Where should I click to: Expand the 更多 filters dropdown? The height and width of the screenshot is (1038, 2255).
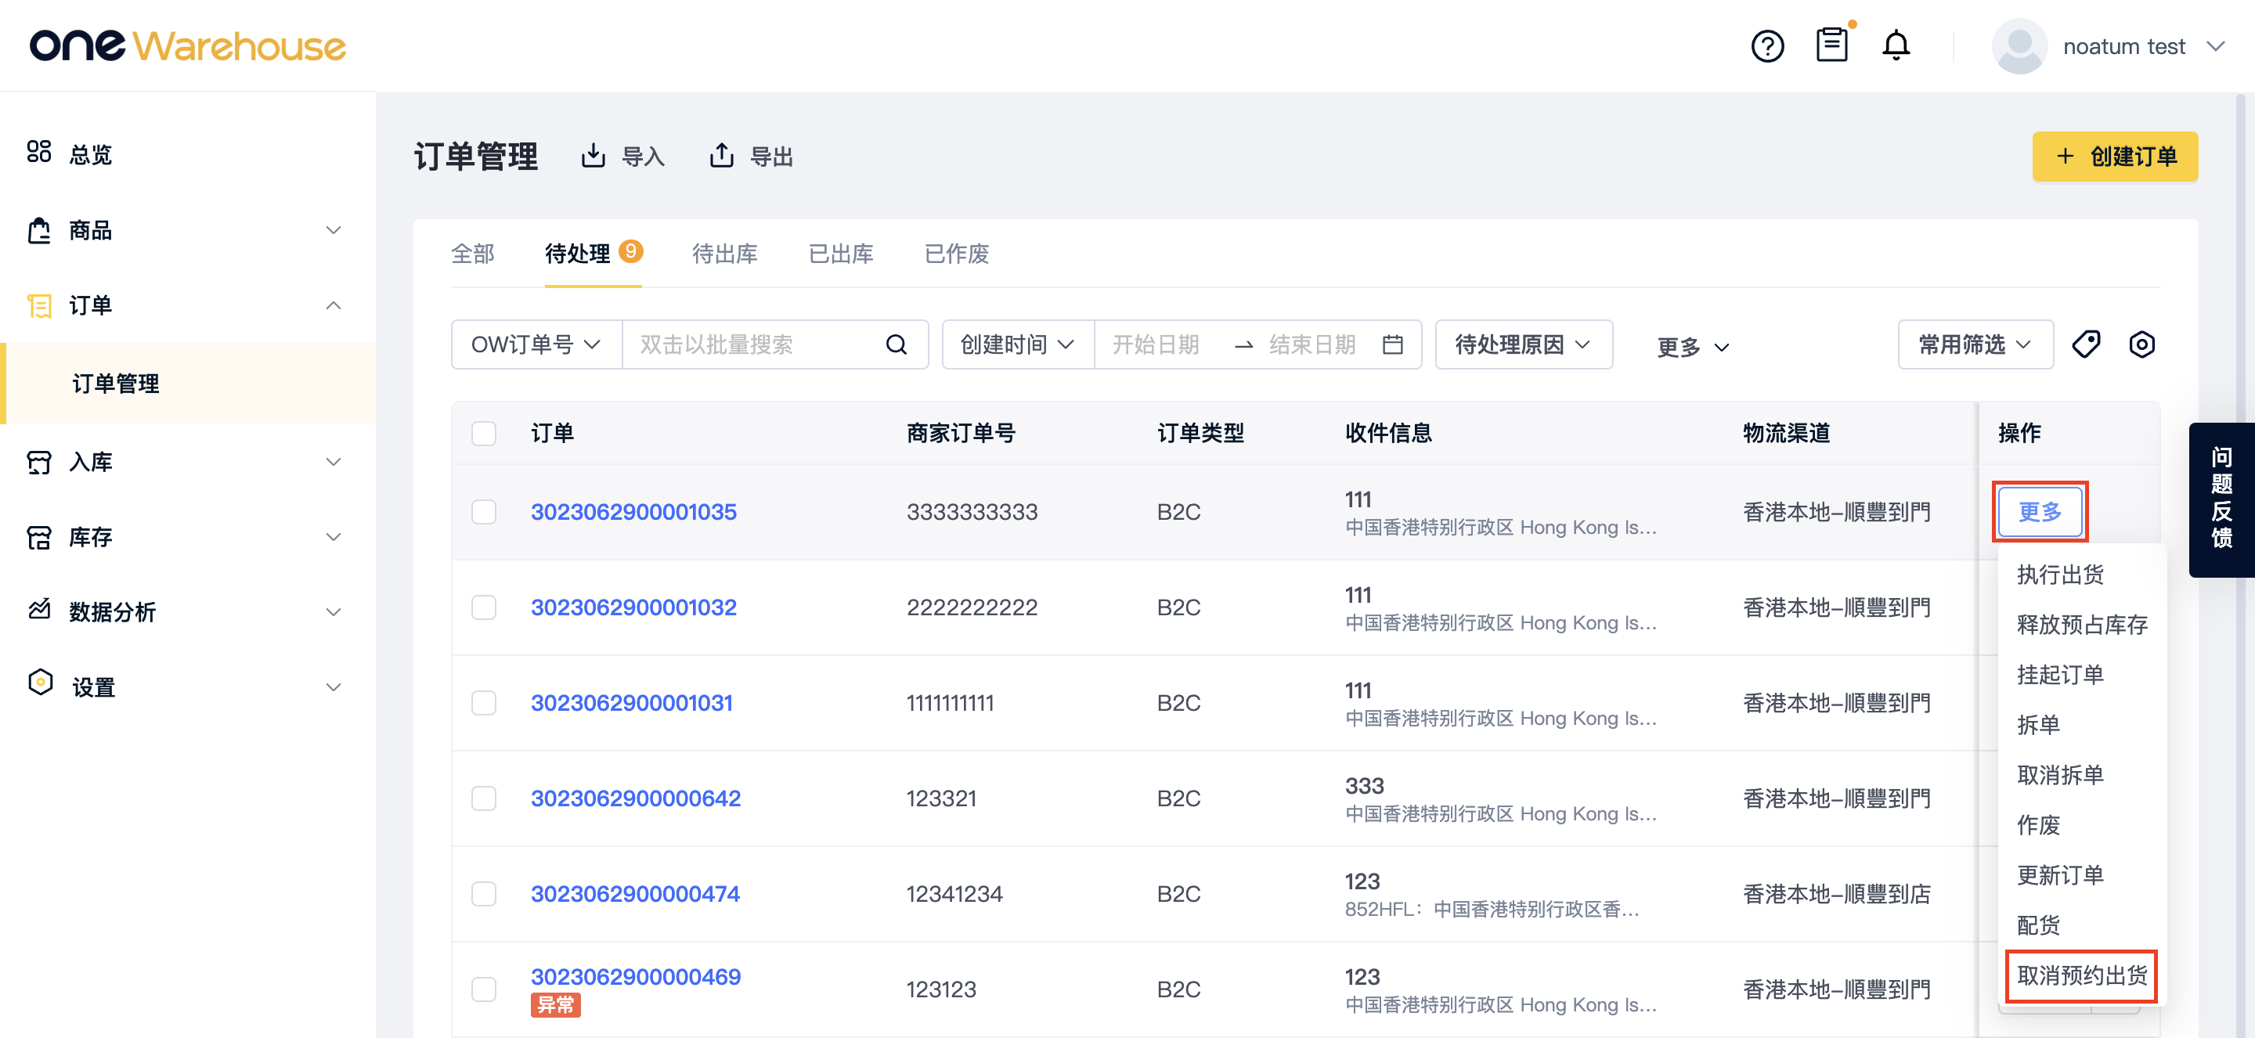pos(1694,347)
